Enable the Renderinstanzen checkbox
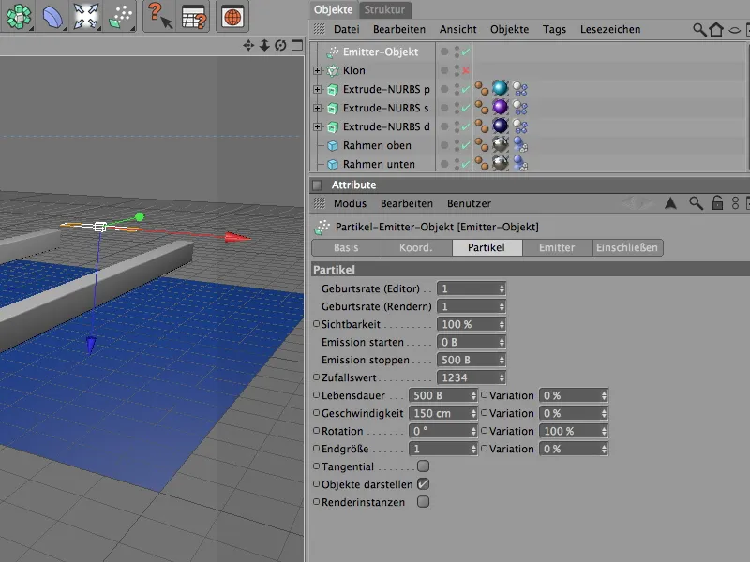Image resolution: width=750 pixels, height=562 pixels. point(423,501)
